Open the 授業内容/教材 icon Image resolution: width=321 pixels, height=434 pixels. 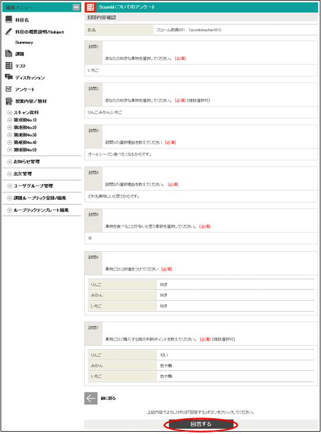[x=9, y=102]
